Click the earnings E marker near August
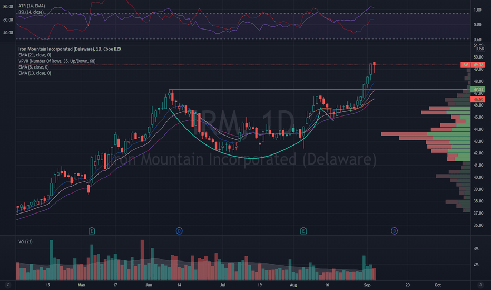491x290 pixels. [x=303, y=231]
